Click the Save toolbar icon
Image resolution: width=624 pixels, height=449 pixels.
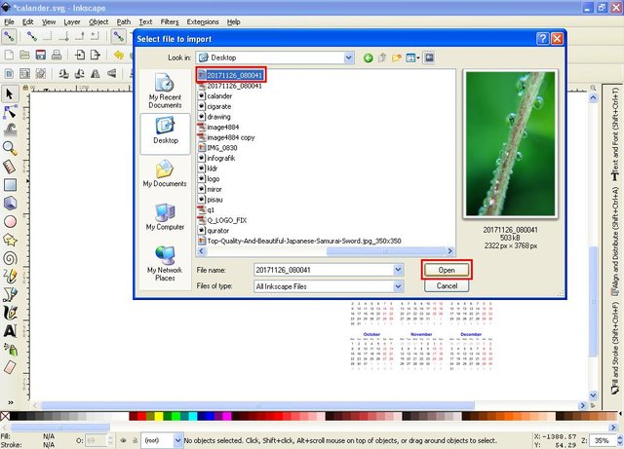point(41,55)
